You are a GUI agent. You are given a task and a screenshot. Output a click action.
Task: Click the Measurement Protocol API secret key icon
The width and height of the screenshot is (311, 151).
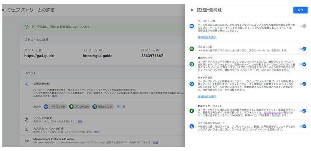[26, 141]
